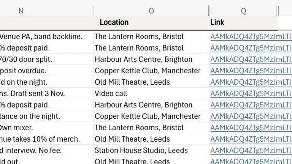This screenshot has height=164, width=292.
Task: Open link in Station House Studio row
Action: 251,150
